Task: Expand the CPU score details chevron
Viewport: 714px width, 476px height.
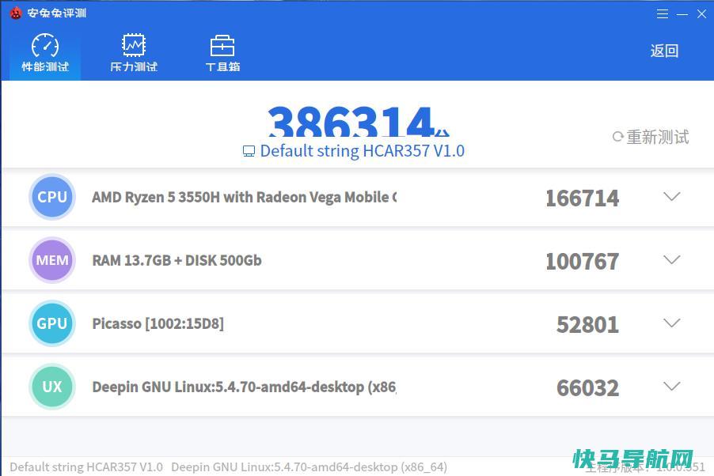Action: click(x=672, y=197)
